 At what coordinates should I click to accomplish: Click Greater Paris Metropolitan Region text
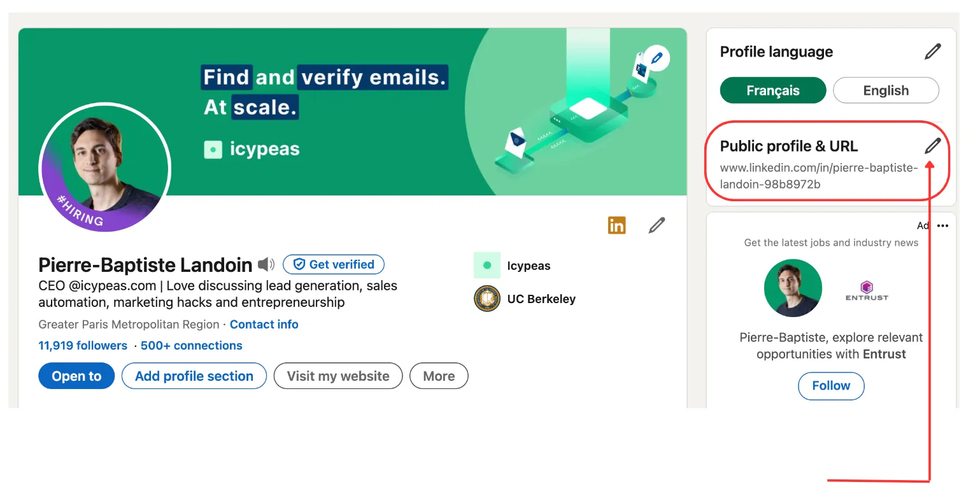tap(129, 324)
